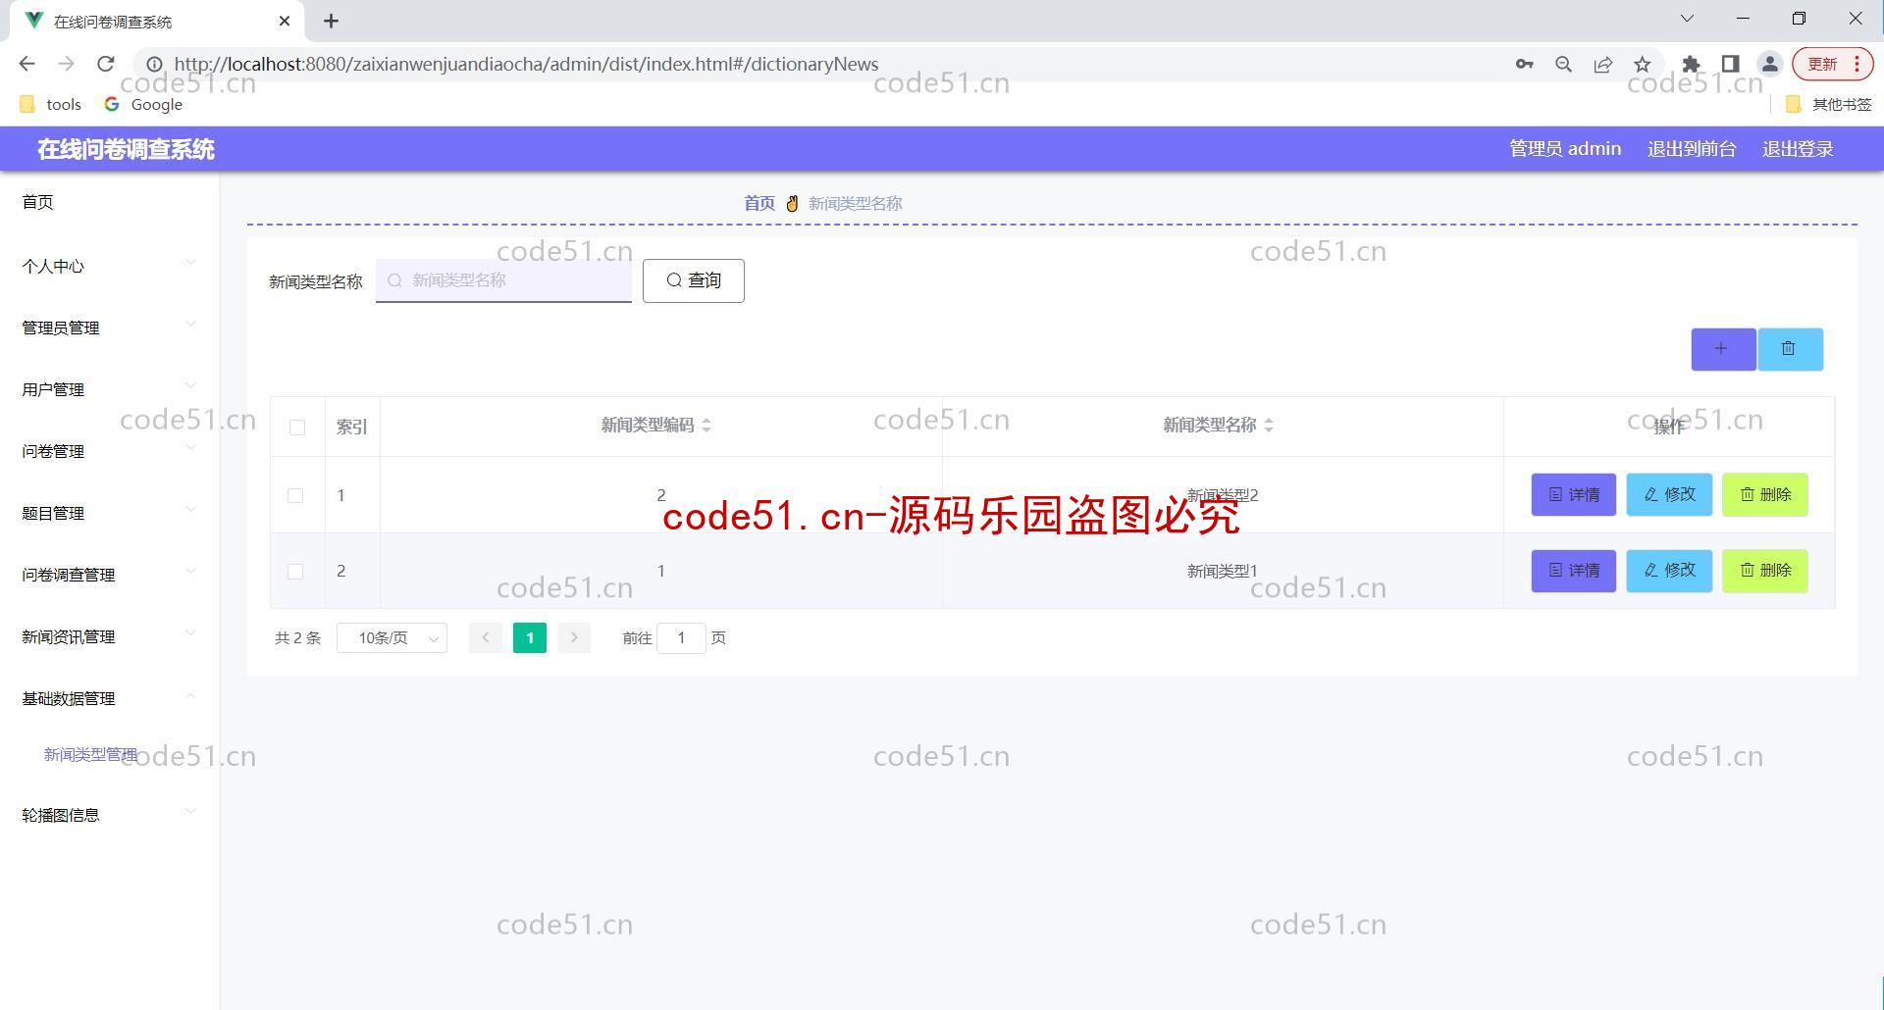The width and height of the screenshot is (1884, 1010).
Task: Open 详情 for 新闻类型2
Action: (x=1573, y=494)
